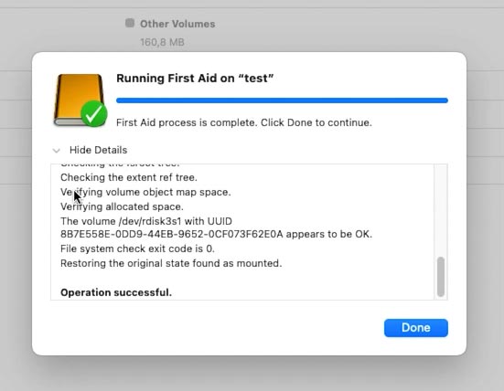The width and height of the screenshot is (504, 391).
Task: Click the Hide Details label
Action: [x=99, y=150]
